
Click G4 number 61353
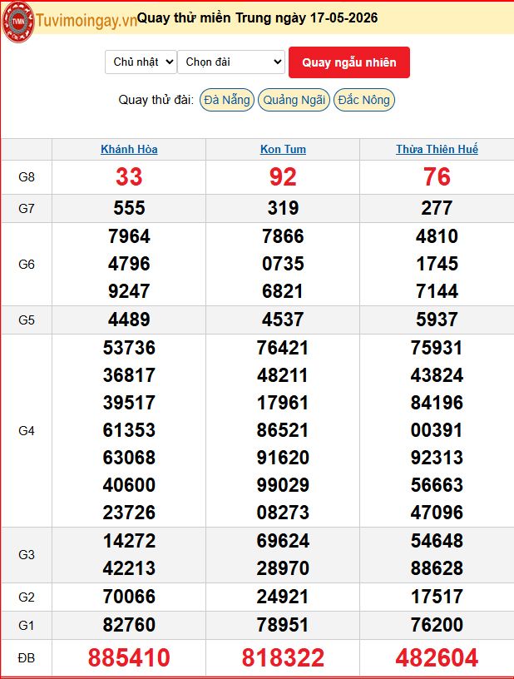click(129, 430)
